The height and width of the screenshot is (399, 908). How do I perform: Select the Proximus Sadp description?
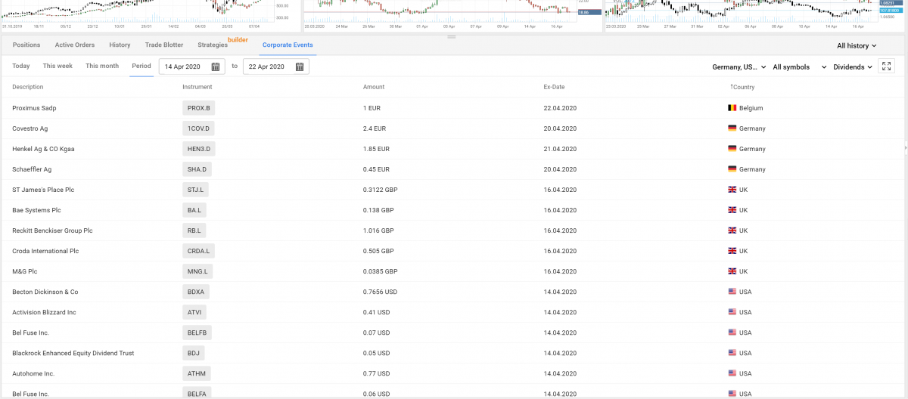(x=34, y=108)
